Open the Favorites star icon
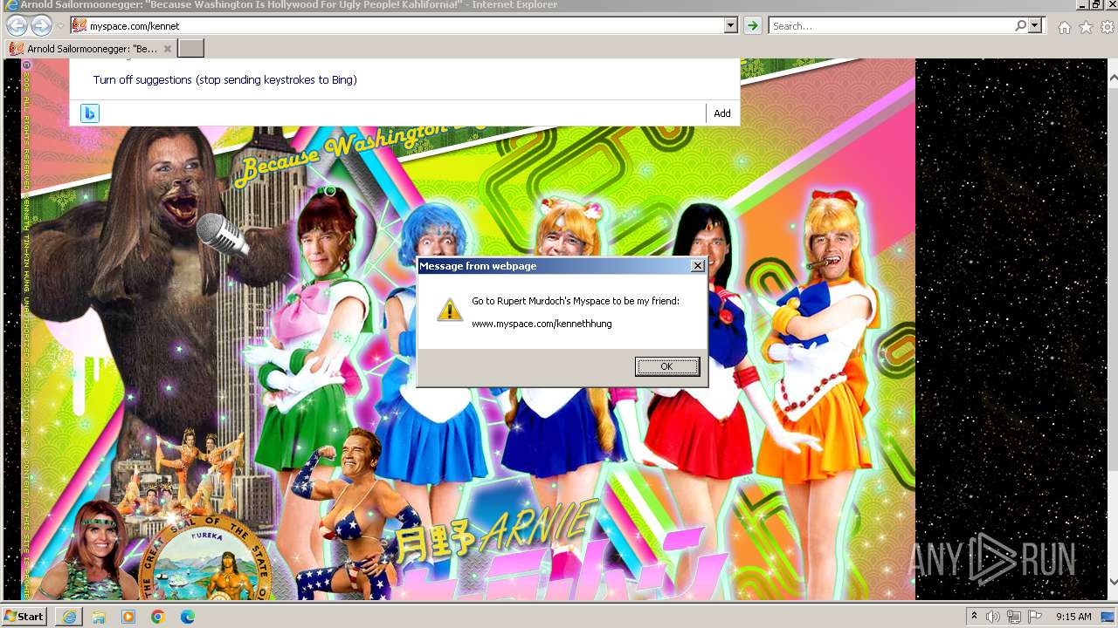 1086,27
